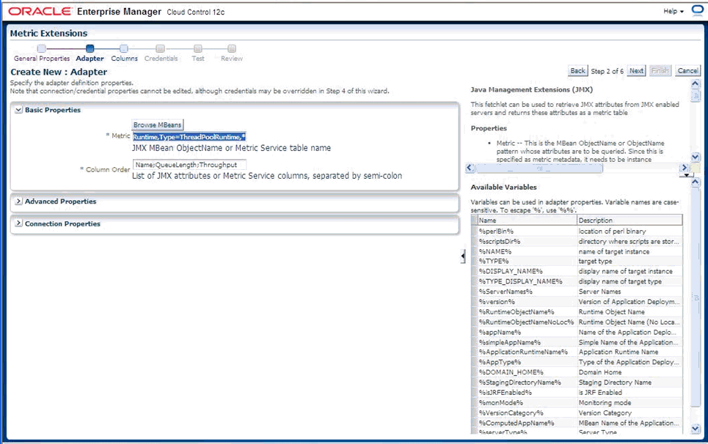Click the General Properties step marker icon
The height and width of the screenshot is (444, 708).
pos(42,48)
